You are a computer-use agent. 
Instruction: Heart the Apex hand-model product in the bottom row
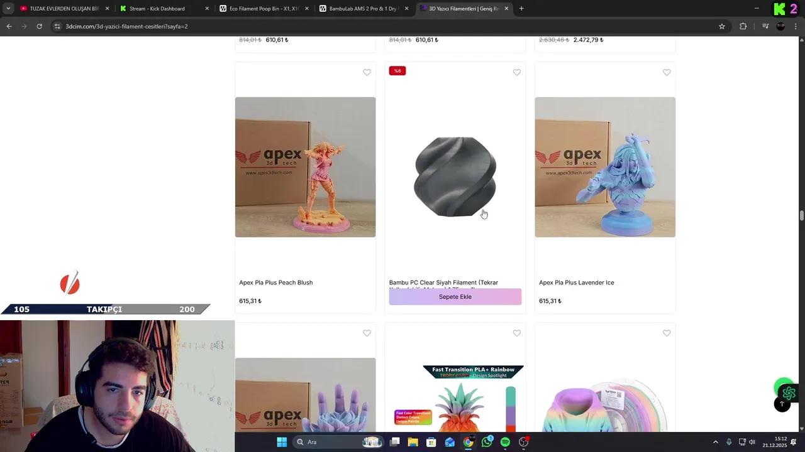pos(367,333)
